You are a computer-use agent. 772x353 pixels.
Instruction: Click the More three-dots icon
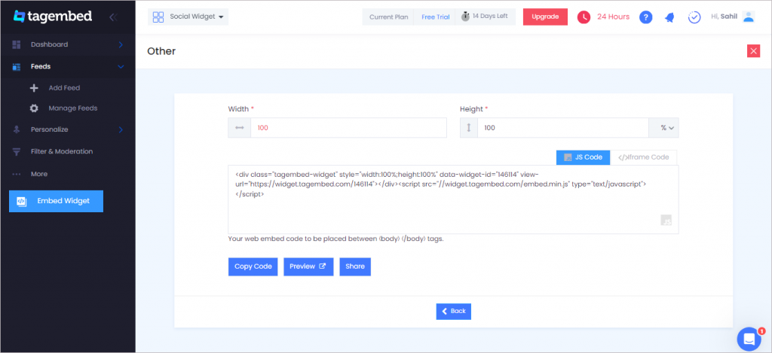[17, 174]
